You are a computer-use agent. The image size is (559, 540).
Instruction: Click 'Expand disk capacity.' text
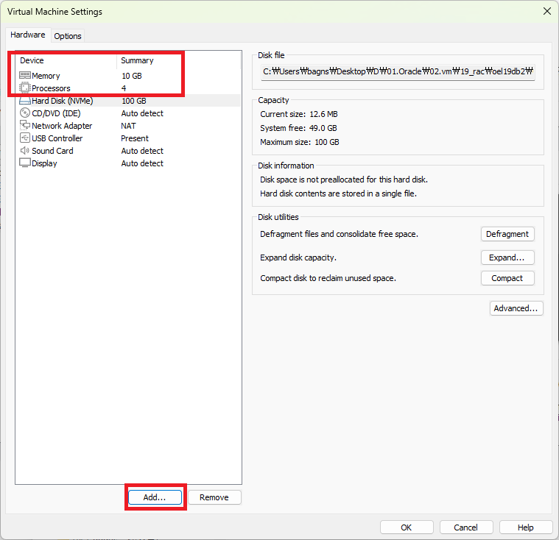298,257
